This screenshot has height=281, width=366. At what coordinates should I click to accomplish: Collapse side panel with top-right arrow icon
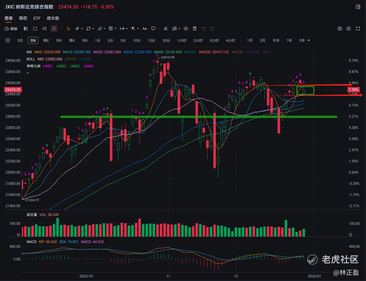tap(358, 7)
